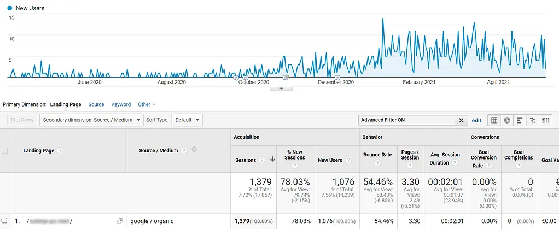Open help icon under Goal Completions

(519, 166)
